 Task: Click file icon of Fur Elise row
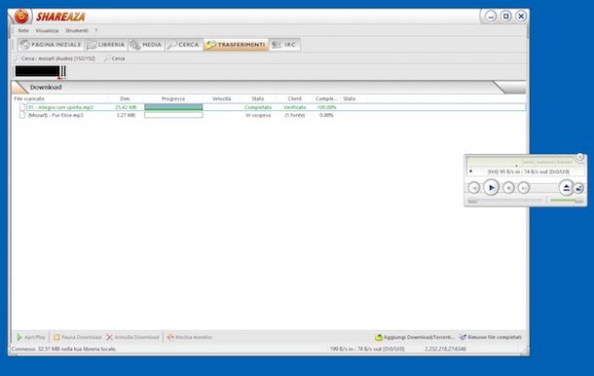pyautogui.click(x=22, y=115)
